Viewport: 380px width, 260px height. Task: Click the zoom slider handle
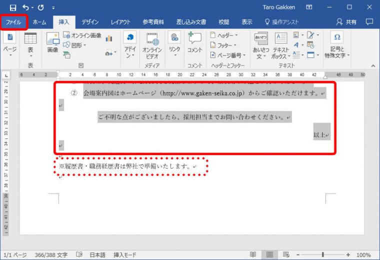click(x=322, y=254)
